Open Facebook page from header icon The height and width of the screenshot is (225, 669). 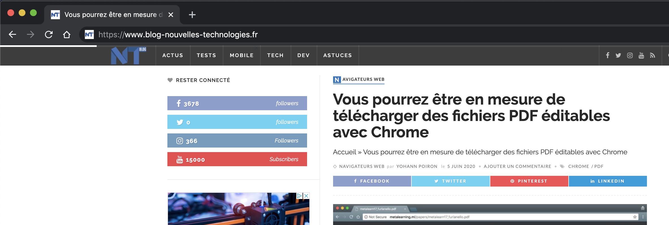[x=607, y=55]
